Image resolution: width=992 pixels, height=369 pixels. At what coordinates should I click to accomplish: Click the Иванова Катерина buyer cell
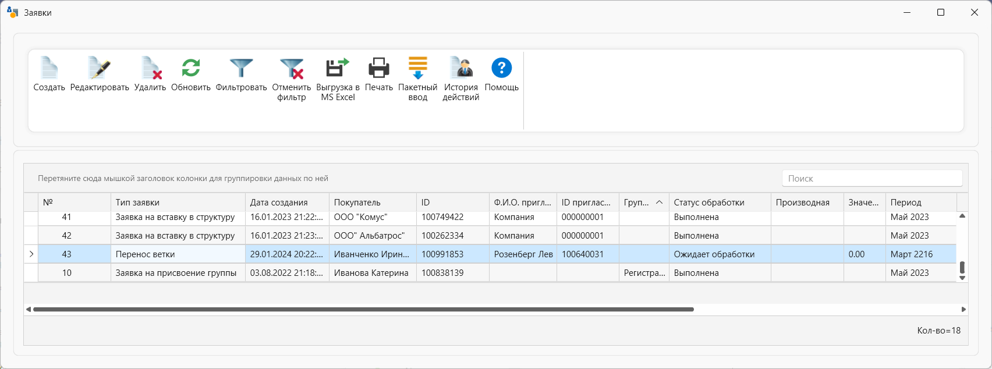click(x=373, y=273)
